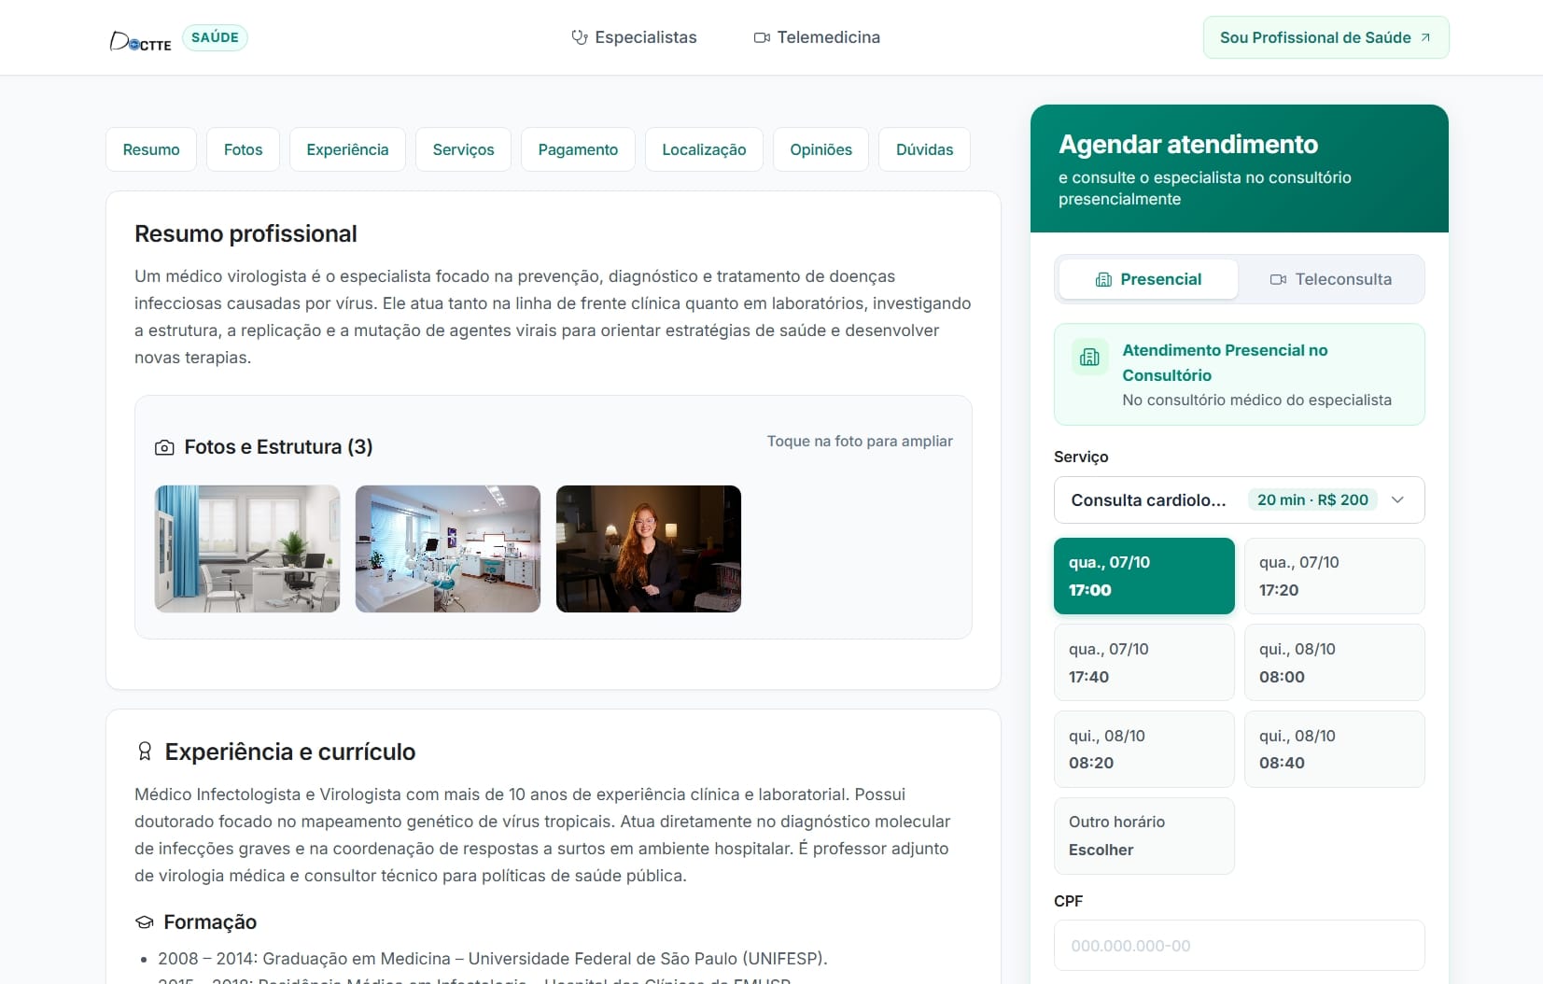Screen dimensions: 1543x984
Task: Select the qui., 08/10 08:00 time slot
Action: tap(1334, 663)
